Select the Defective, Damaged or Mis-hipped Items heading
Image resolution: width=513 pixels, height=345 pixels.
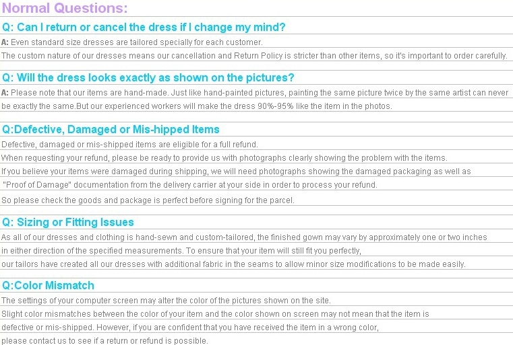pos(111,130)
